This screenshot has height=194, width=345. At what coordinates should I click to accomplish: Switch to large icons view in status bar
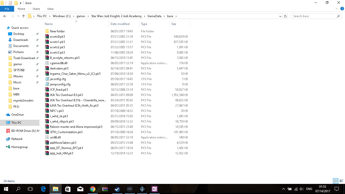click(x=341, y=181)
